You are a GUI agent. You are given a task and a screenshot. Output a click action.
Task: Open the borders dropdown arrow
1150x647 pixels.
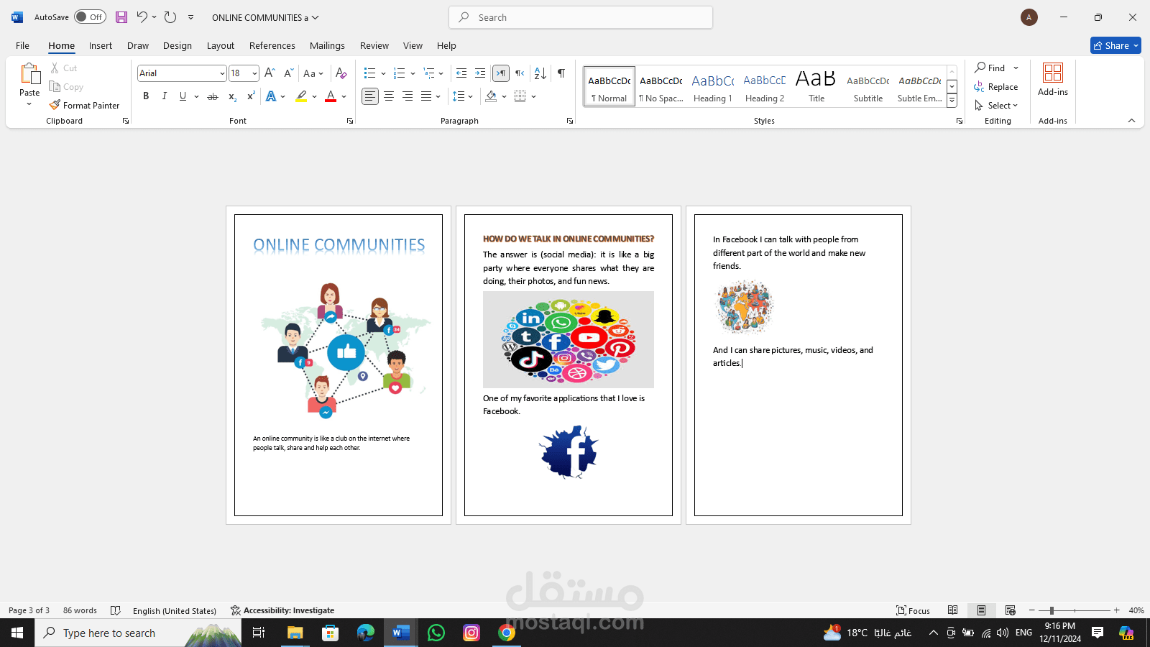(x=534, y=96)
